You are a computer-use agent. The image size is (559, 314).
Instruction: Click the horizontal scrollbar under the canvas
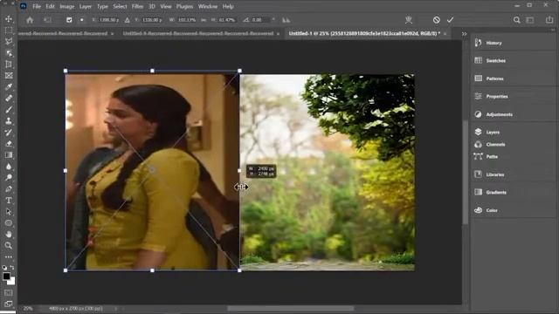click(x=291, y=308)
